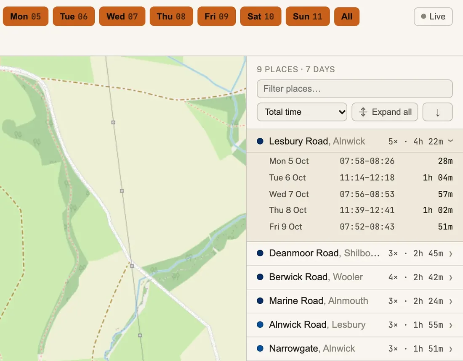Expand the Deanmoor Road place row
This screenshot has width=463, height=361.
[x=355, y=253]
